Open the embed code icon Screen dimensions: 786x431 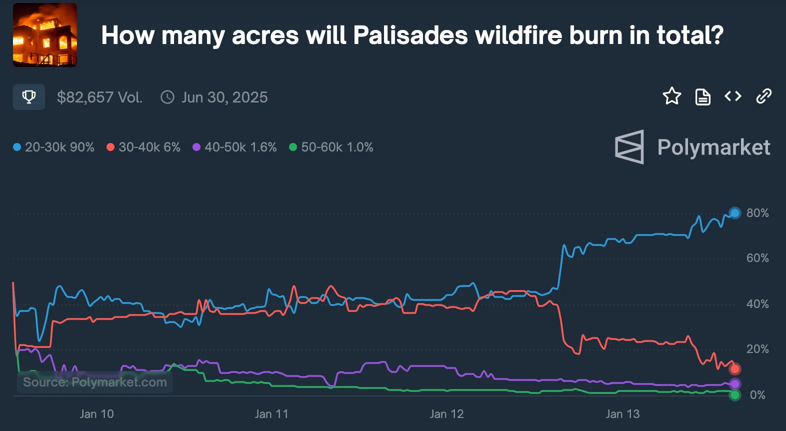[733, 96]
